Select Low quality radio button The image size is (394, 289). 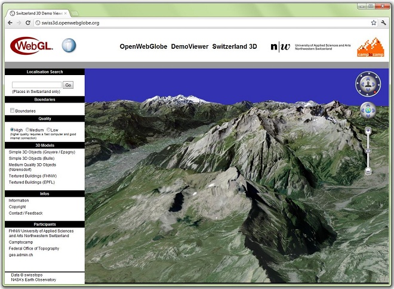point(48,130)
